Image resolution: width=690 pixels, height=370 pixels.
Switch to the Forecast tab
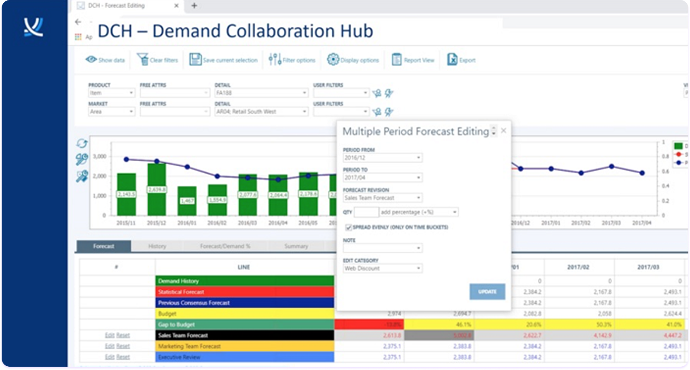pos(103,246)
